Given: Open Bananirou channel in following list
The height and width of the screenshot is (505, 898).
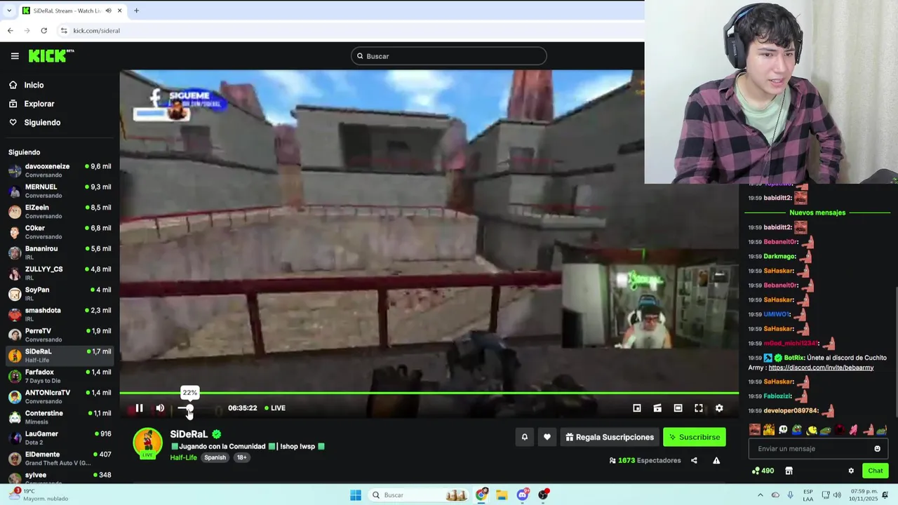Looking at the screenshot, I should pos(60,252).
